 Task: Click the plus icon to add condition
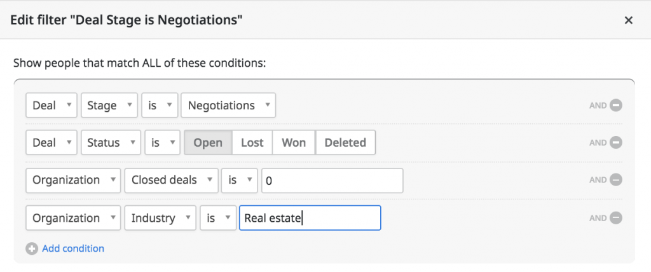point(32,248)
